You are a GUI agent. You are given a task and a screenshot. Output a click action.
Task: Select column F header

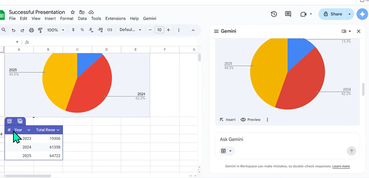[x=165, y=49]
